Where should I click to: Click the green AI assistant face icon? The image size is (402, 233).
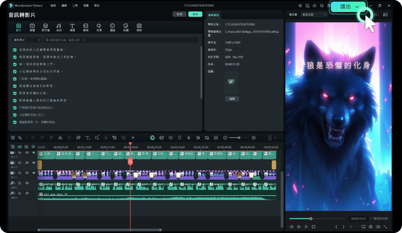point(152,138)
